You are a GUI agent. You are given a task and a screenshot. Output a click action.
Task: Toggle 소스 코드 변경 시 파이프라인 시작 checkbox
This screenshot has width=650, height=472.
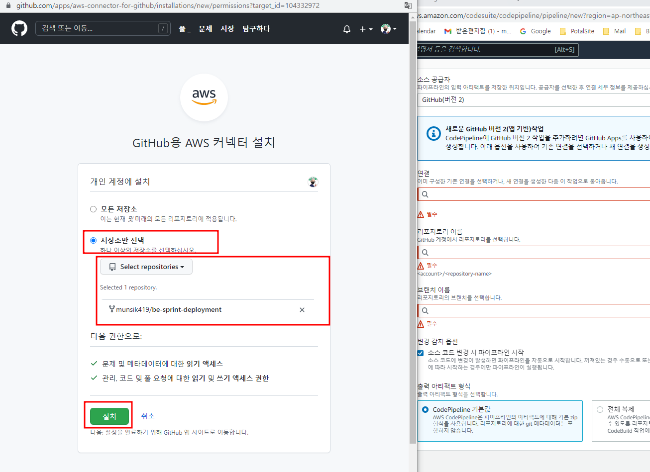point(421,353)
